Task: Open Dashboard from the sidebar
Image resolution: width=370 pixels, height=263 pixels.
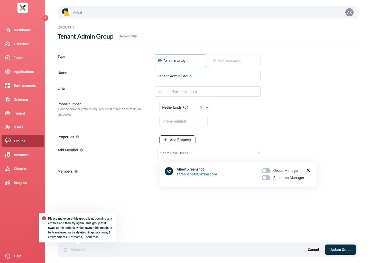Action: pyautogui.click(x=23, y=30)
